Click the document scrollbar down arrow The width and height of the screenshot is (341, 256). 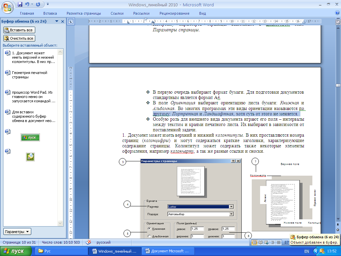coord(338,219)
